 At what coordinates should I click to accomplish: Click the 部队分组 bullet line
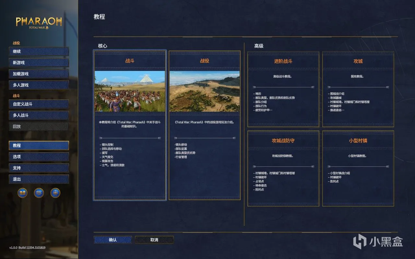[x=260, y=102]
